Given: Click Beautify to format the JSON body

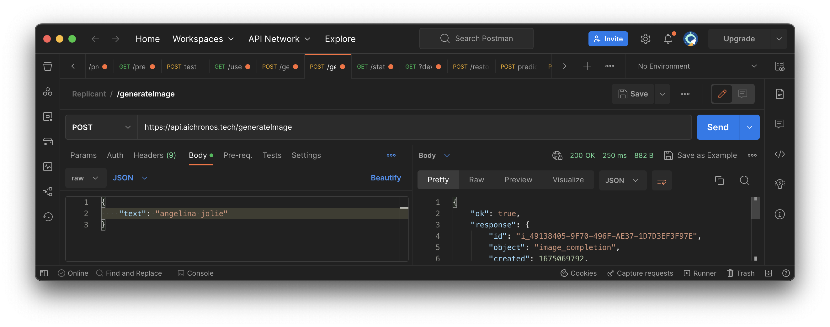Looking at the screenshot, I should coord(386,178).
